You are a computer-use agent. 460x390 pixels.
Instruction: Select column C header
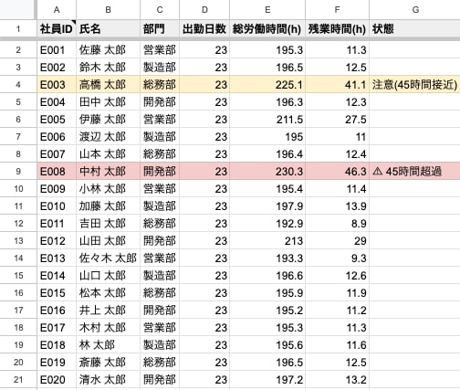pos(160,10)
